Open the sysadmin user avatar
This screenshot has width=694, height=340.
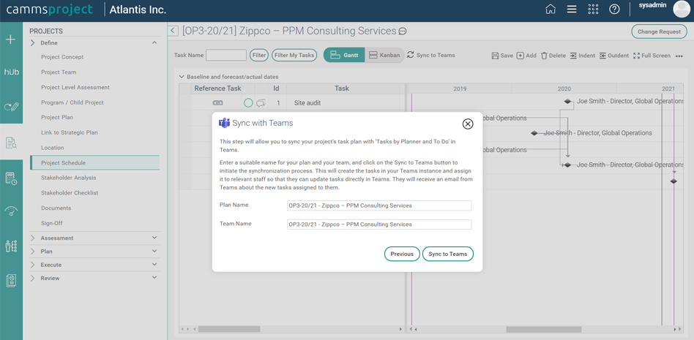682,10
